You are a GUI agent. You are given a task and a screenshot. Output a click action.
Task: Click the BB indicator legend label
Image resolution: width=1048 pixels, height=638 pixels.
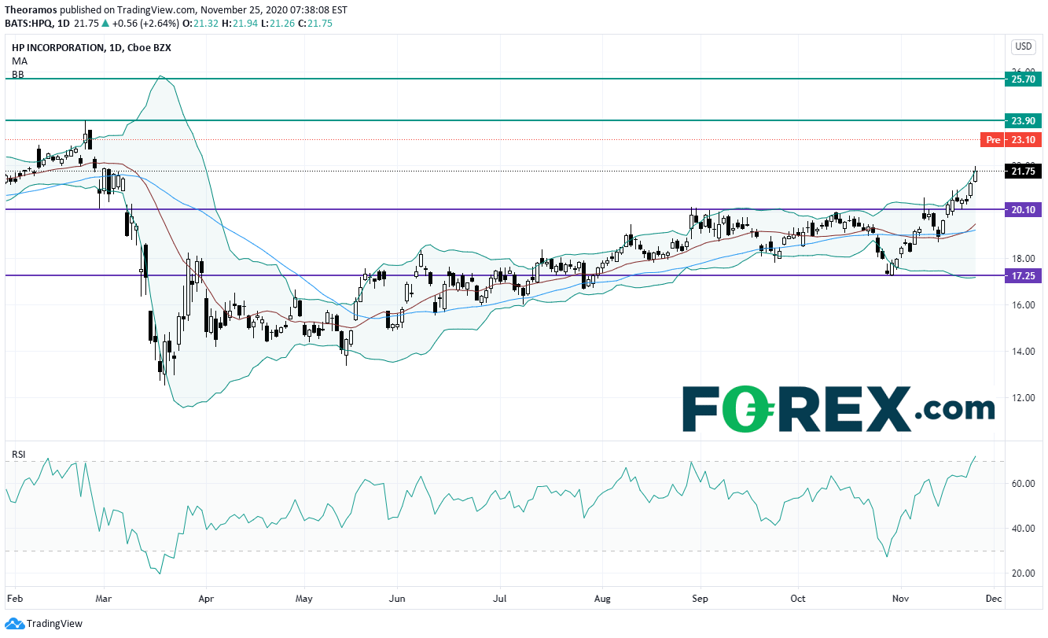17,74
